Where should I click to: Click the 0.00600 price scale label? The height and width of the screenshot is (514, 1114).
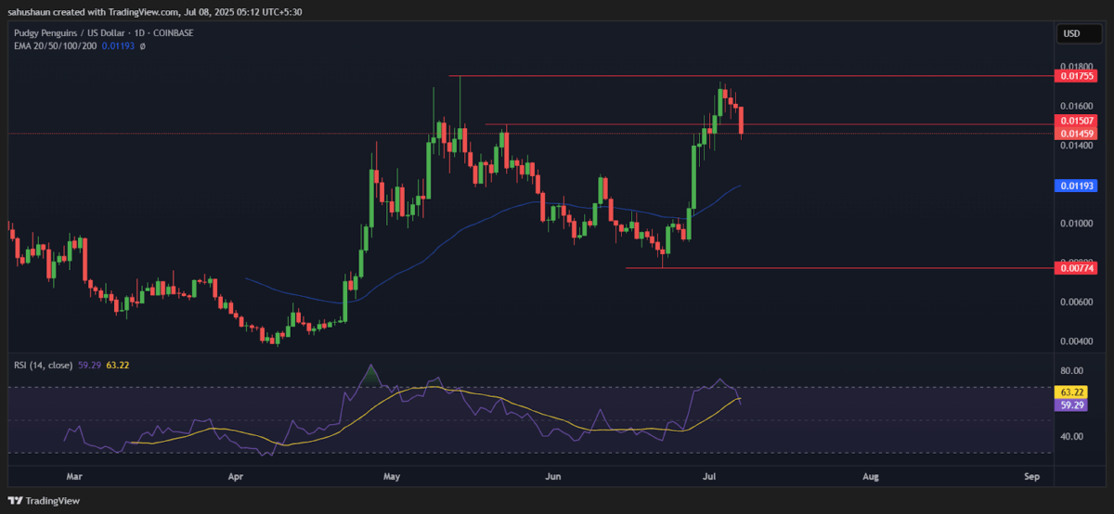point(1075,302)
